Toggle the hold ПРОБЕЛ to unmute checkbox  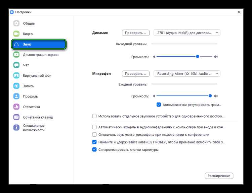click(94, 142)
